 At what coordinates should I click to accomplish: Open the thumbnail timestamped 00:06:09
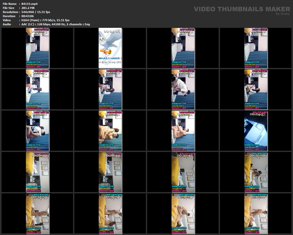[183, 48]
